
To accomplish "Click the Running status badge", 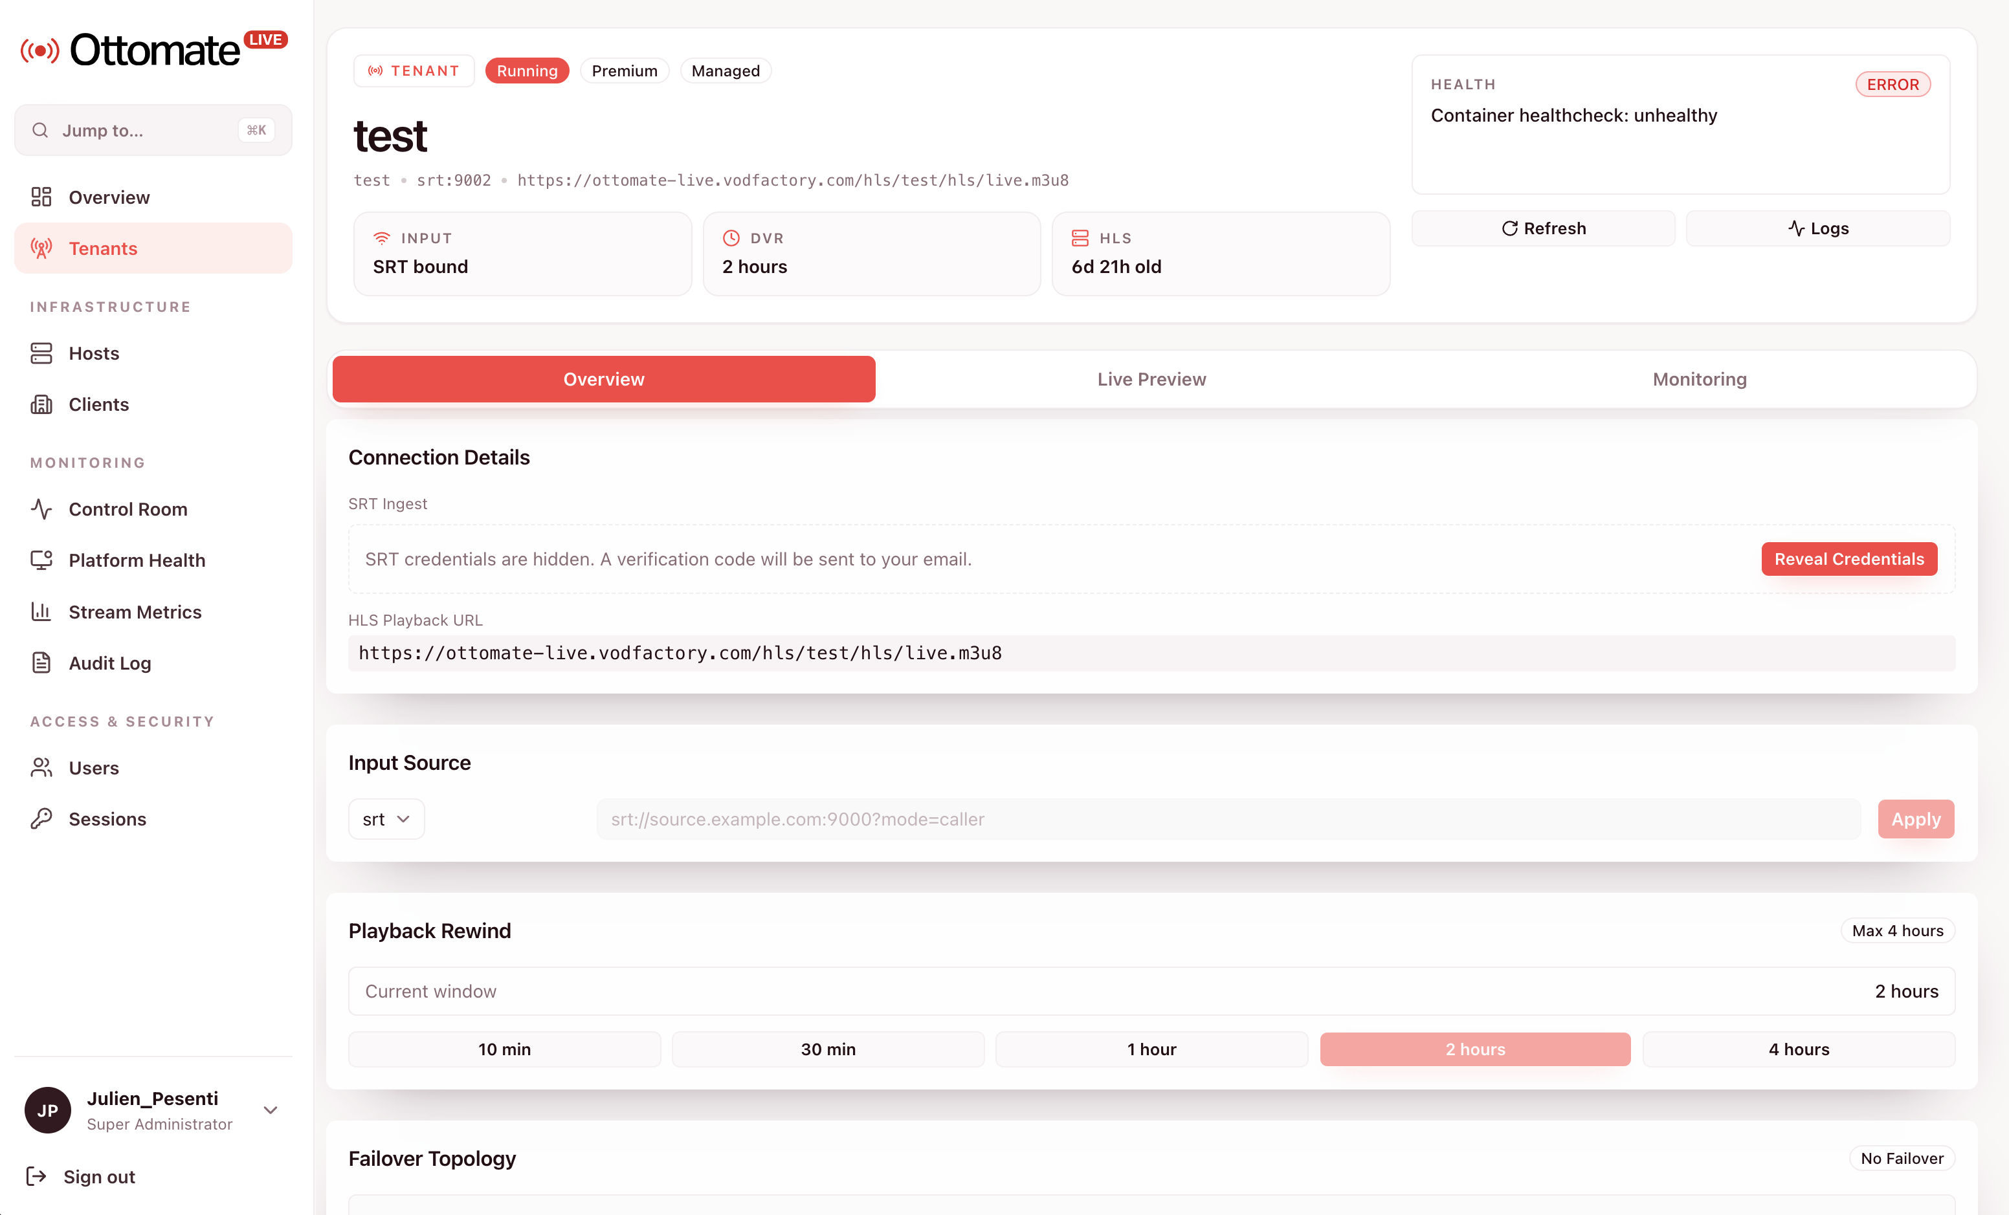I will tap(527, 71).
